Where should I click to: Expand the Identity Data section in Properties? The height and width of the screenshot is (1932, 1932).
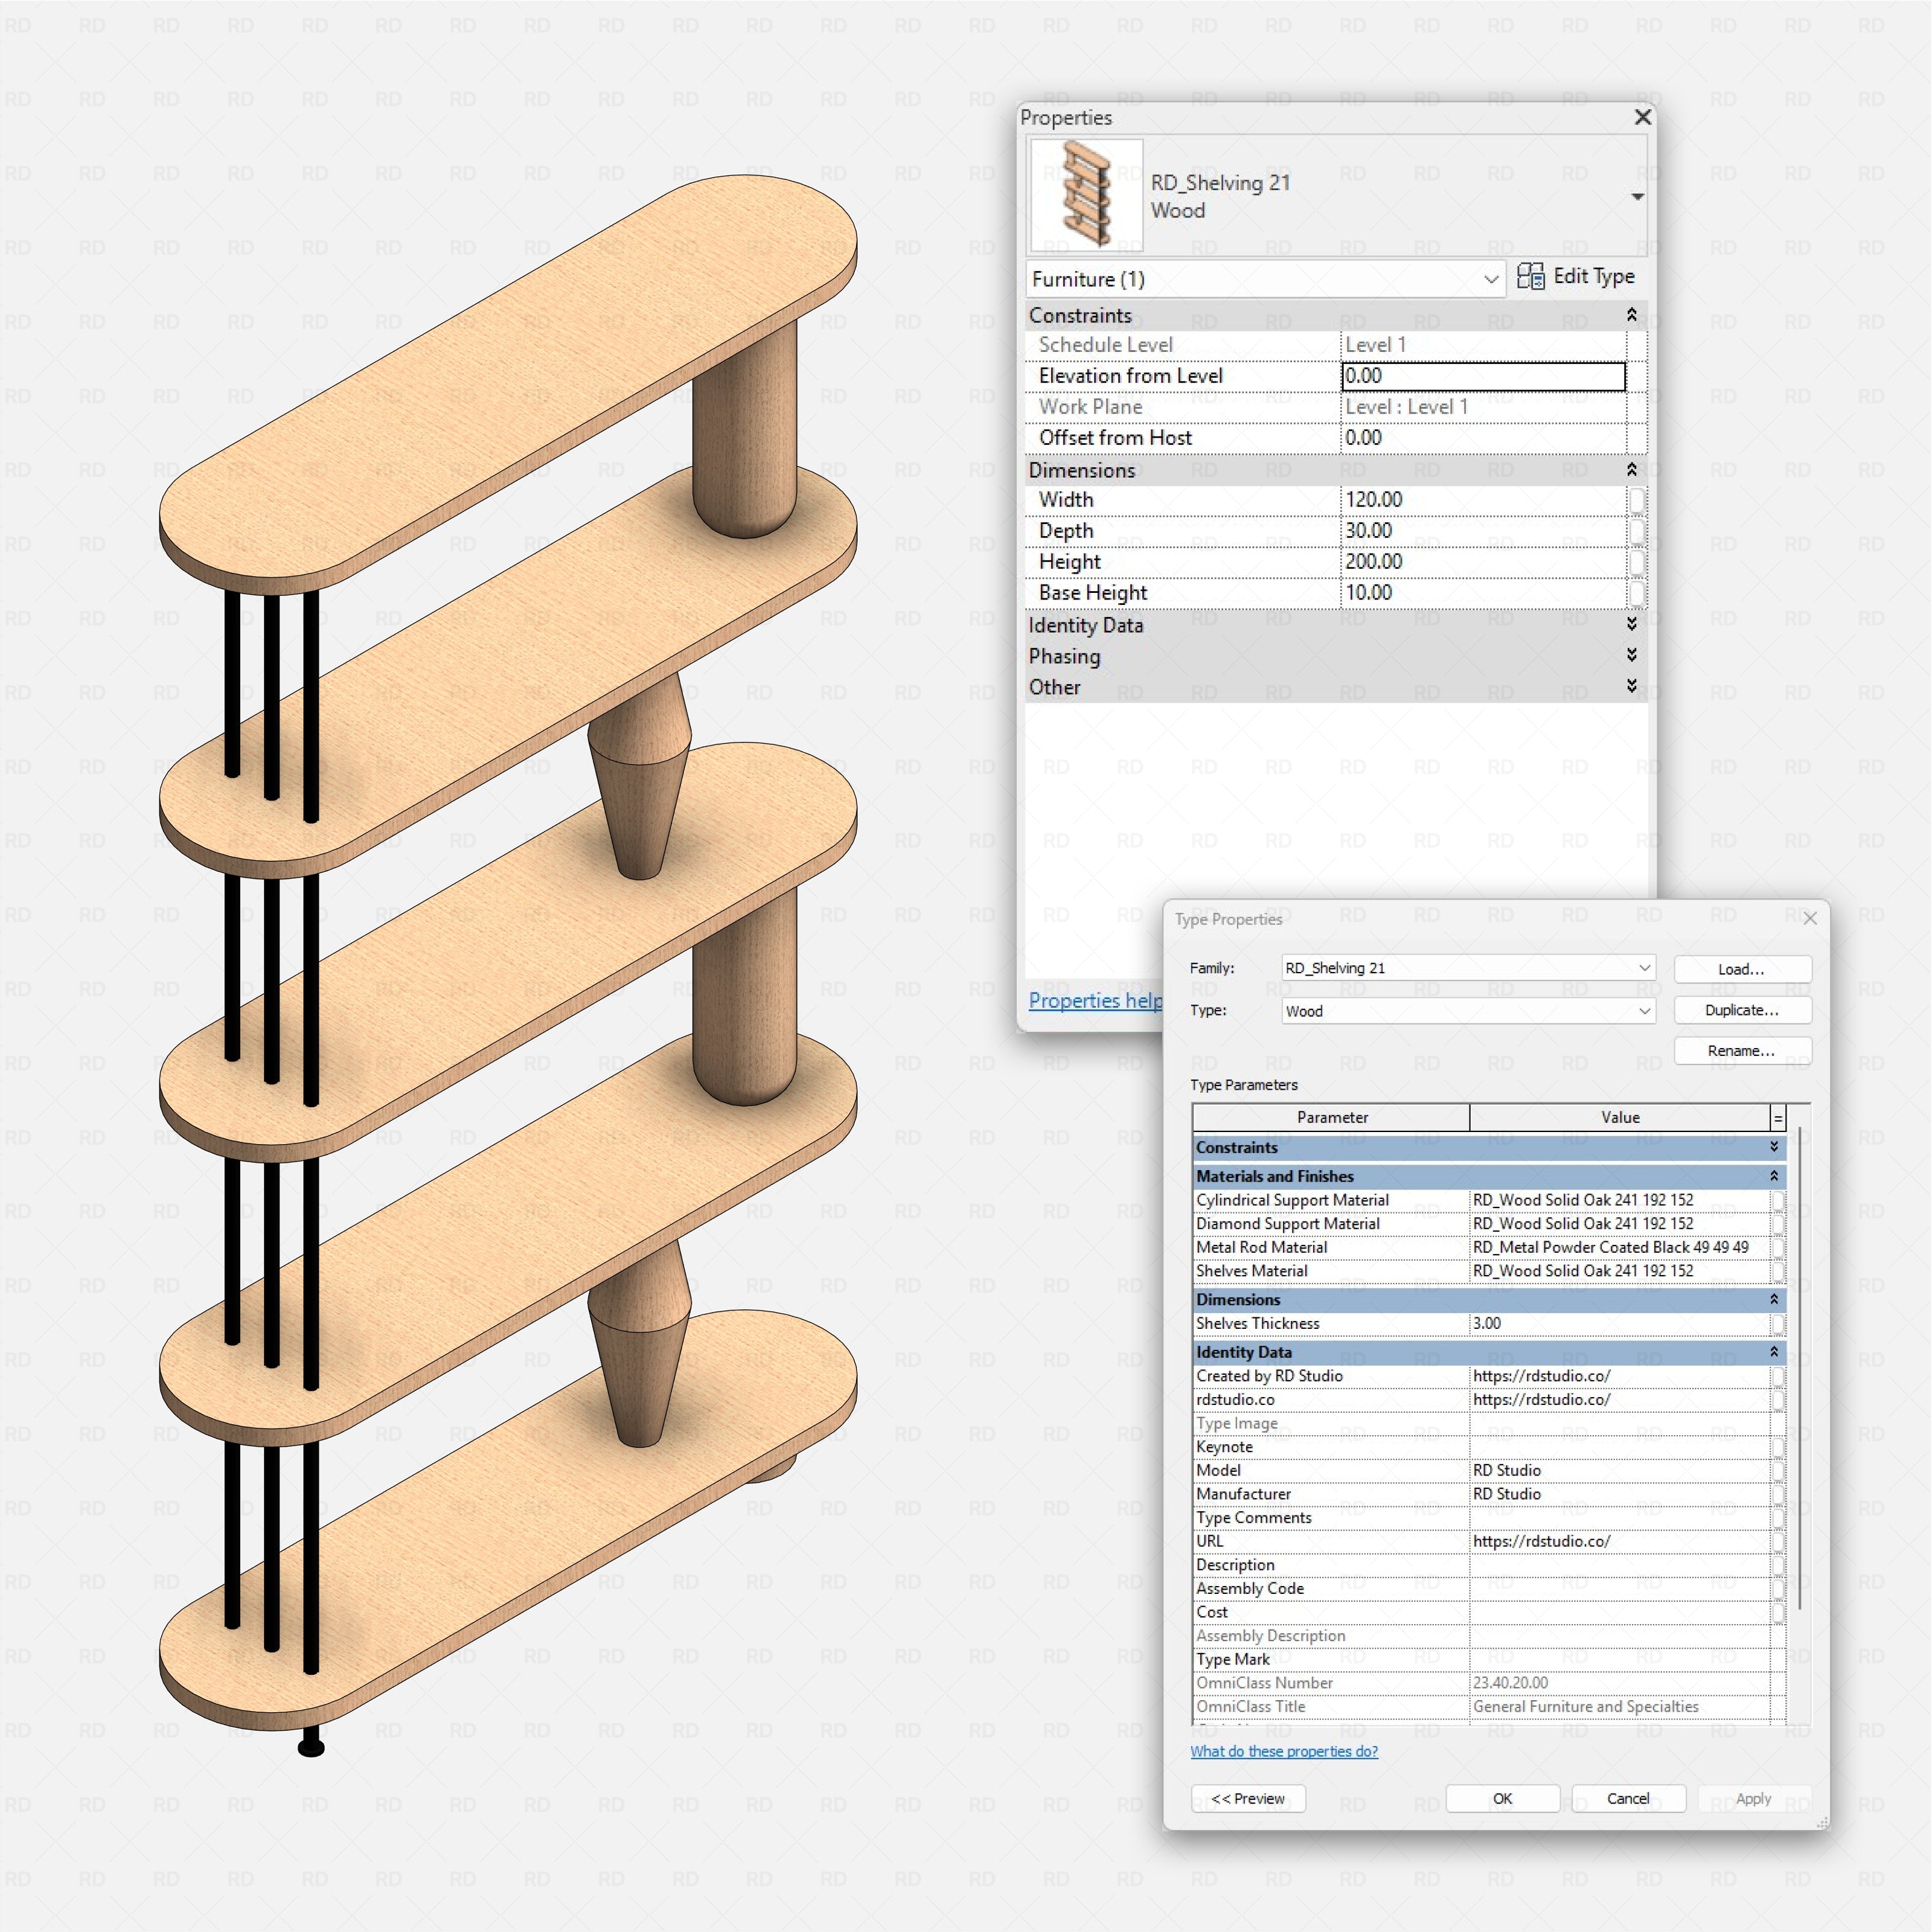1631,624
